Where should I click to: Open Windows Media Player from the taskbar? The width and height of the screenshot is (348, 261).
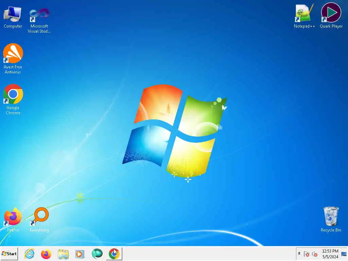coord(80,254)
